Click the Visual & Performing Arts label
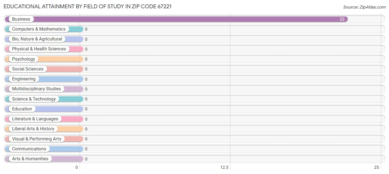 (37, 139)
